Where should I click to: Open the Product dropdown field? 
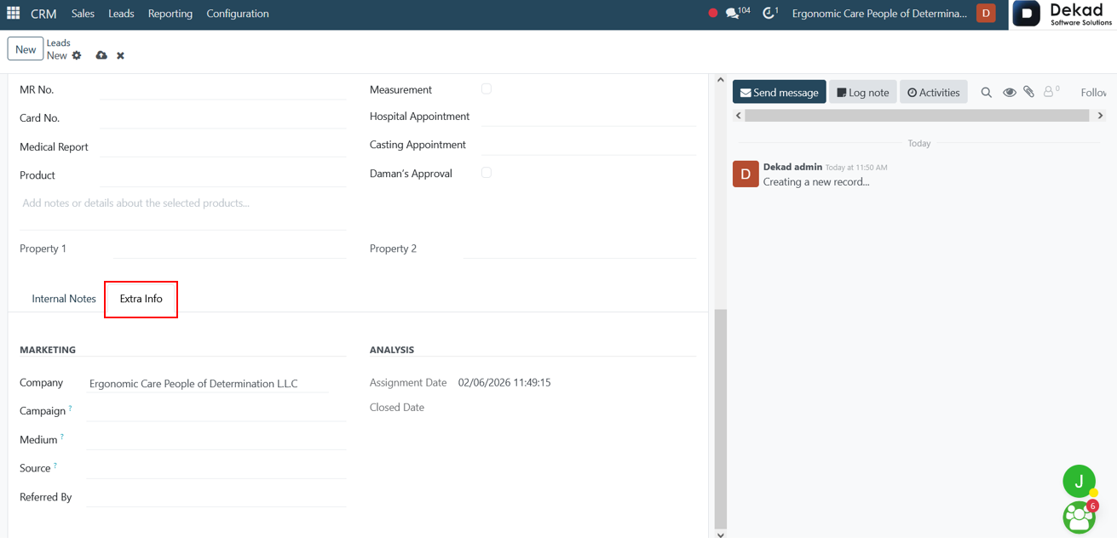pyautogui.click(x=223, y=175)
